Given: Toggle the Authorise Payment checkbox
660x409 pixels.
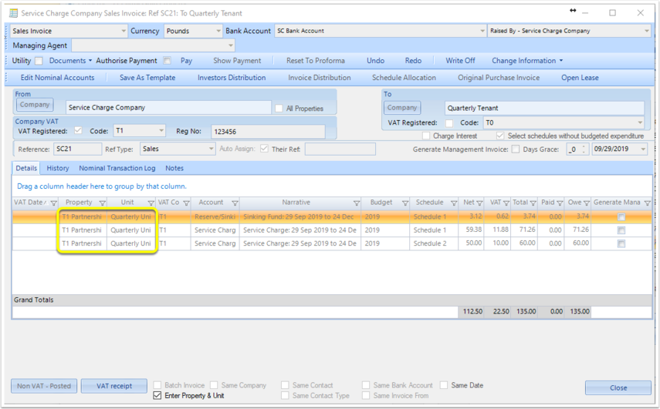Looking at the screenshot, I should pos(167,61).
